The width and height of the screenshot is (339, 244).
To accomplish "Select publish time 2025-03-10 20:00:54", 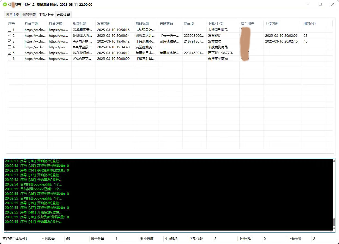I will [x=113, y=35].
